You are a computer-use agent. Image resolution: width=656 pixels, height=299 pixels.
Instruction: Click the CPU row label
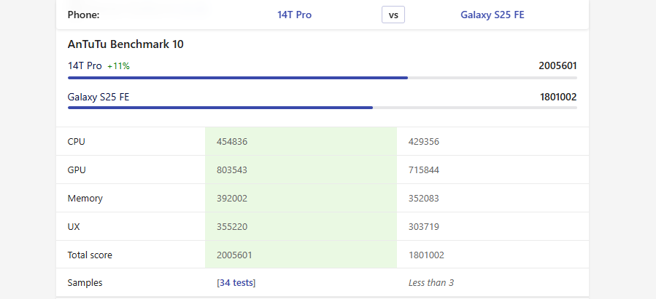76,142
